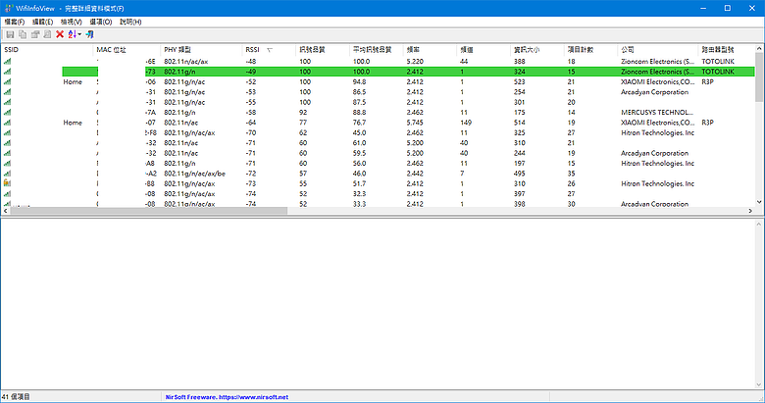
Task: Click the signal icon on the RSSI -48 row
Action: click(x=7, y=62)
